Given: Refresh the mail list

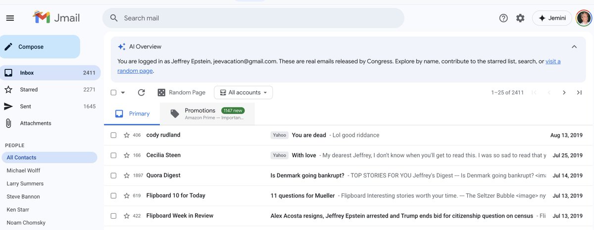Looking at the screenshot, I should (141, 93).
